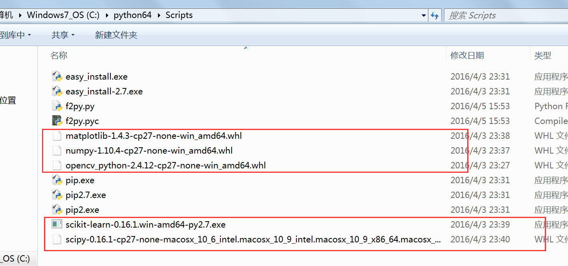
Task: Select the scipy macosx wheel file
Action: tap(57, 239)
